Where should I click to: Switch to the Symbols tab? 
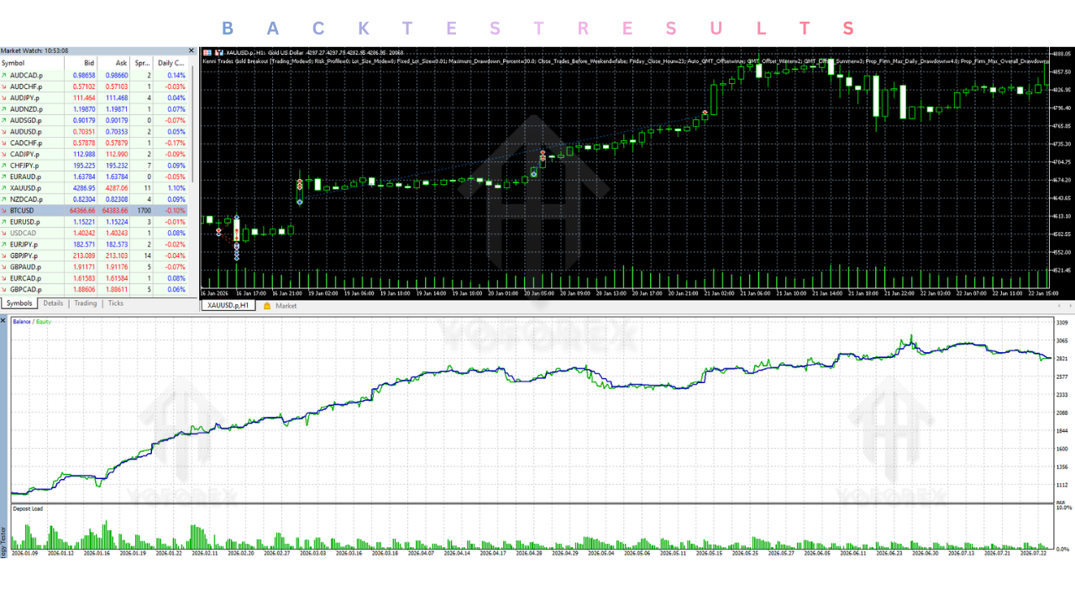pyautogui.click(x=19, y=303)
